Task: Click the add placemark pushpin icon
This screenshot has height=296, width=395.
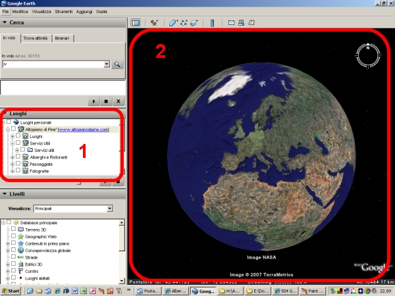Action: click(x=154, y=22)
